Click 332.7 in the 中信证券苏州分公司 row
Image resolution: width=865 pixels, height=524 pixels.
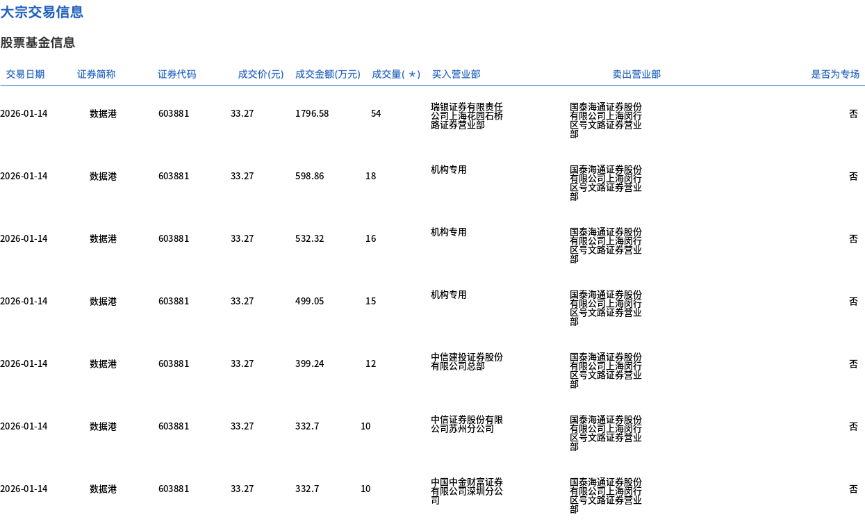coord(307,426)
